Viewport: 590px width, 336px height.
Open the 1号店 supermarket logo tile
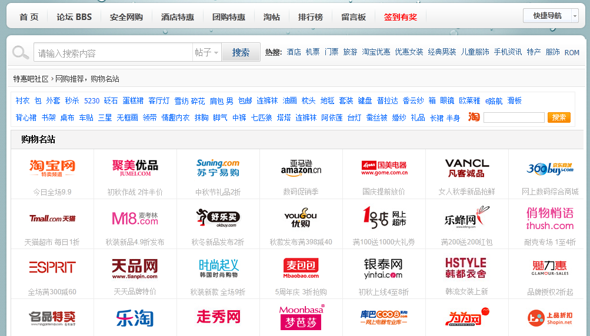point(384,218)
